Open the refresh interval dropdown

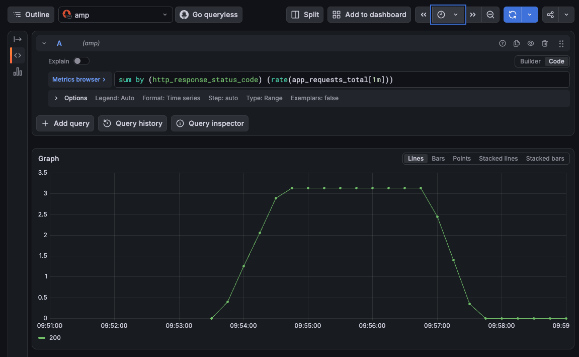point(530,15)
